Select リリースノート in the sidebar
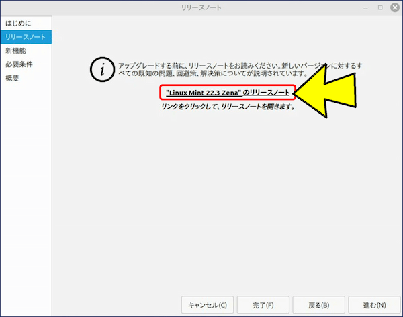This screenshot has height=317, width=403. pos(26,37)
